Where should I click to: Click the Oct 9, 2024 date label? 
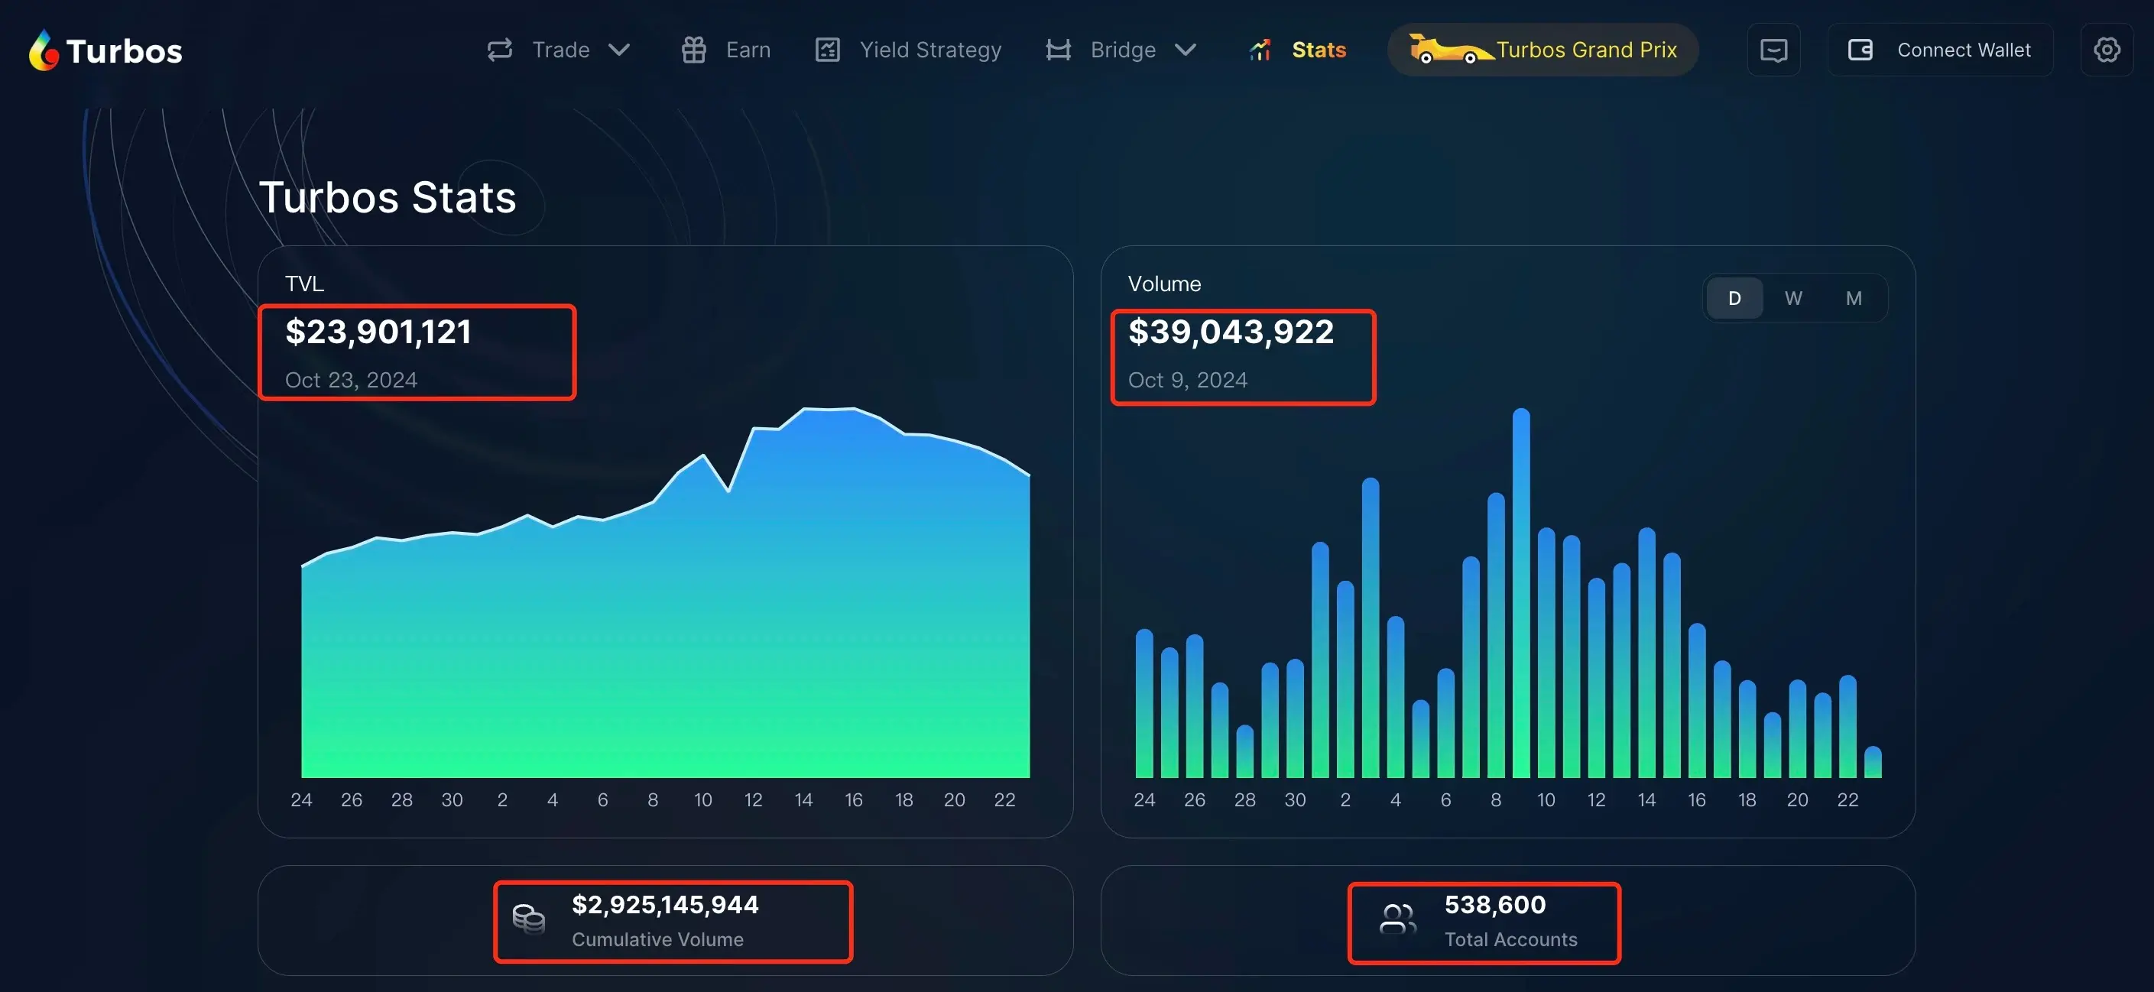pos(1187,381)
